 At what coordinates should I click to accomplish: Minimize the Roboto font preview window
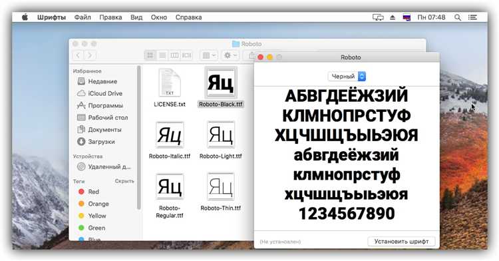(x=270, y=57)
